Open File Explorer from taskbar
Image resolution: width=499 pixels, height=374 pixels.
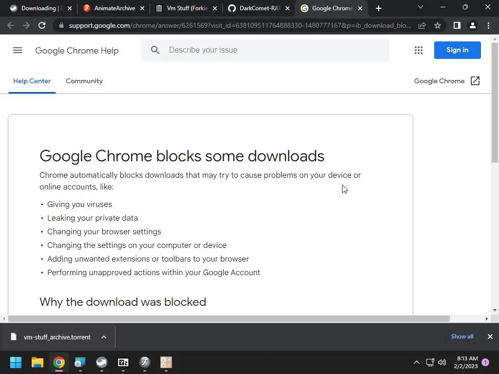click(37, 362)
